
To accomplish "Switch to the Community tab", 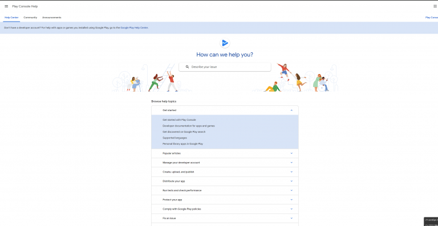I will pyautogui.click(x=30, y=17).
